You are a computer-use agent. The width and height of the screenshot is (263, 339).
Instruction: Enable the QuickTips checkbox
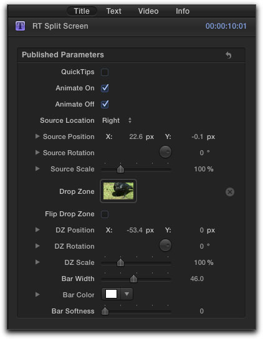tap(105, 72)
